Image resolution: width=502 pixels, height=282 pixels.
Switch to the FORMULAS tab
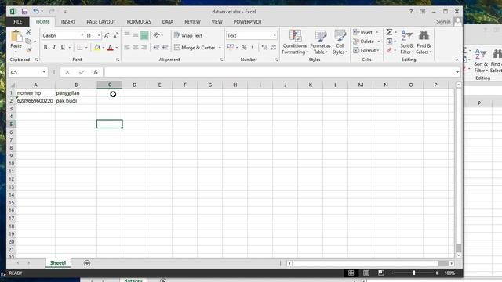click(x=139, y=22)
